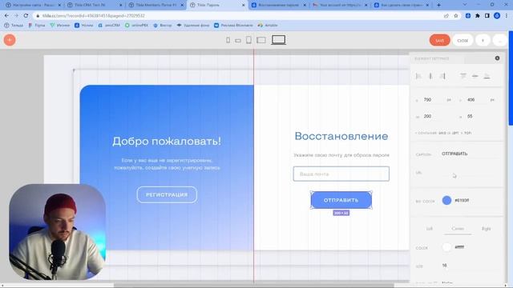The image size is (513, 288).
Task: Align the element to the left edge
Action: click(x=418, y=76)
